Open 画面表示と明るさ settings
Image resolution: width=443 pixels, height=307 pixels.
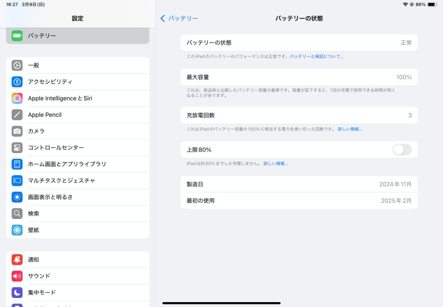click(x=49, y=197)
